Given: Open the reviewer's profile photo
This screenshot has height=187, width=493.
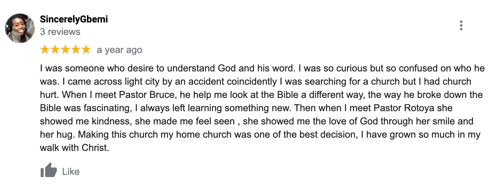Looking at the screenshot, I should 20,28.
